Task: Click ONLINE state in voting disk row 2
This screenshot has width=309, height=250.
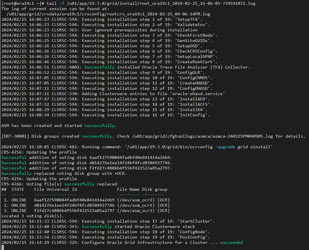Action: (19, 206)
